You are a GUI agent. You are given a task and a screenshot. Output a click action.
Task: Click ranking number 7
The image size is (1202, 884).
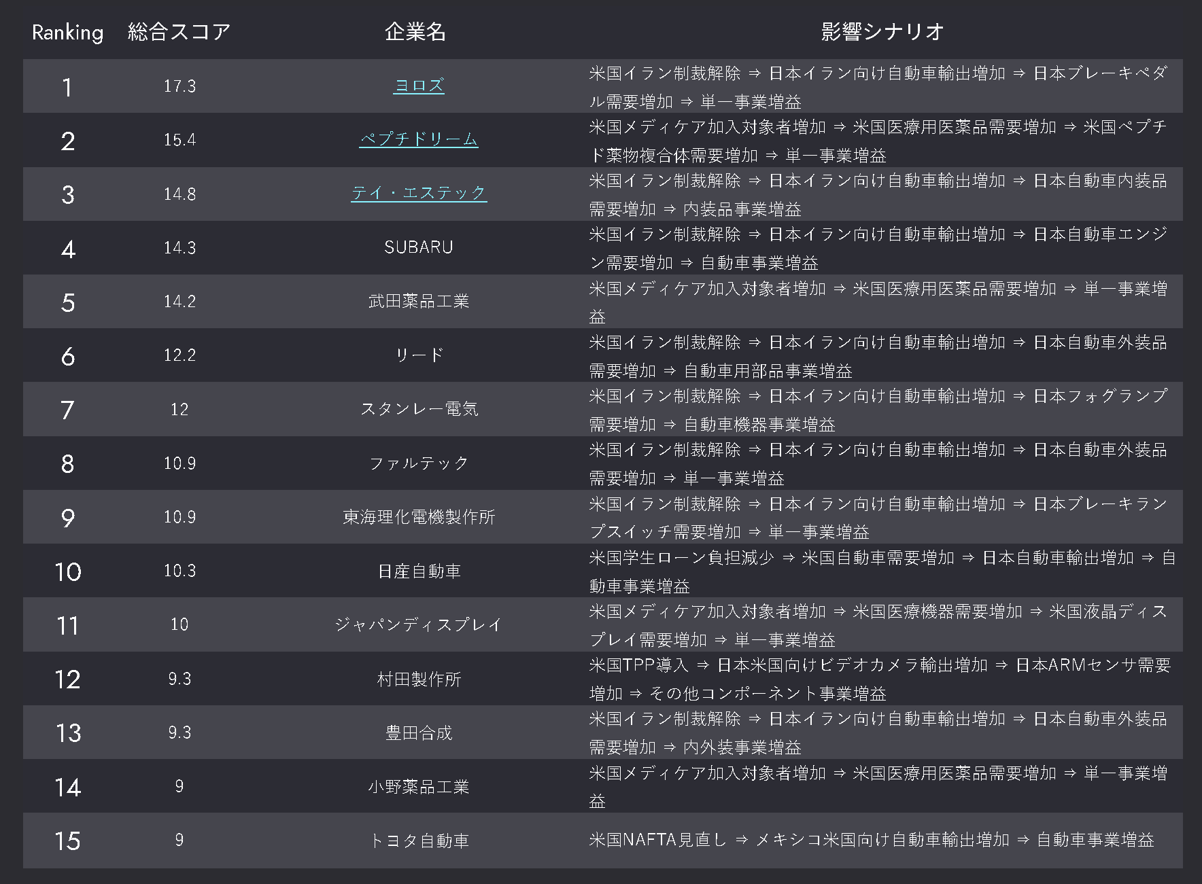point(67,410)
